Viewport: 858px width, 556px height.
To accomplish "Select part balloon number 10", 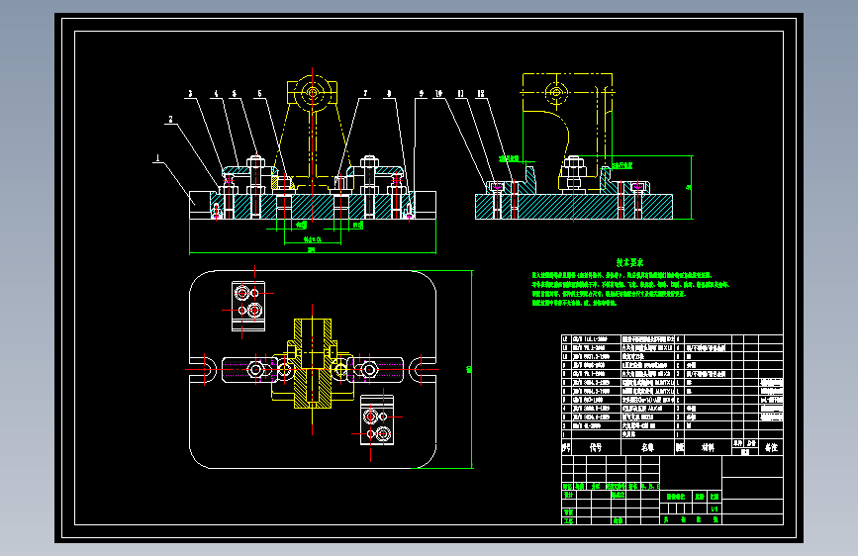I will [x=438, y=94].
